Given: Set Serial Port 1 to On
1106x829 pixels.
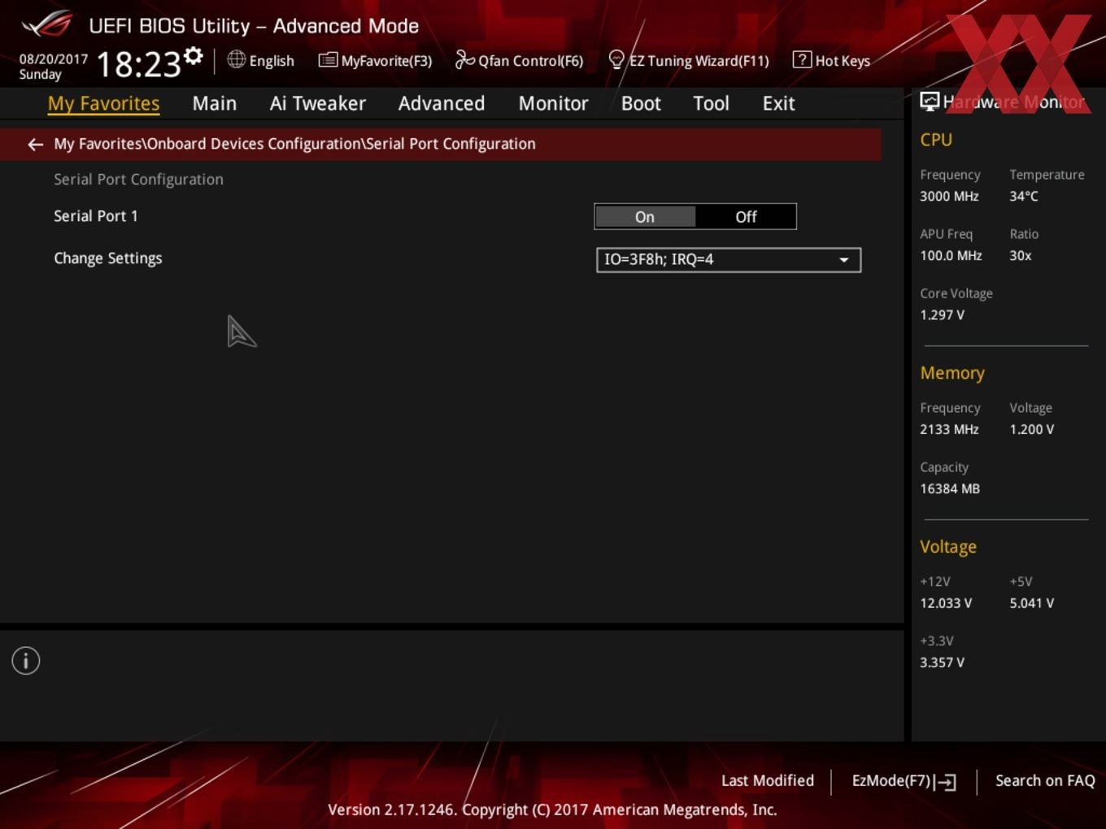Looking at the screenshot, I should click(x=645, y=217).
